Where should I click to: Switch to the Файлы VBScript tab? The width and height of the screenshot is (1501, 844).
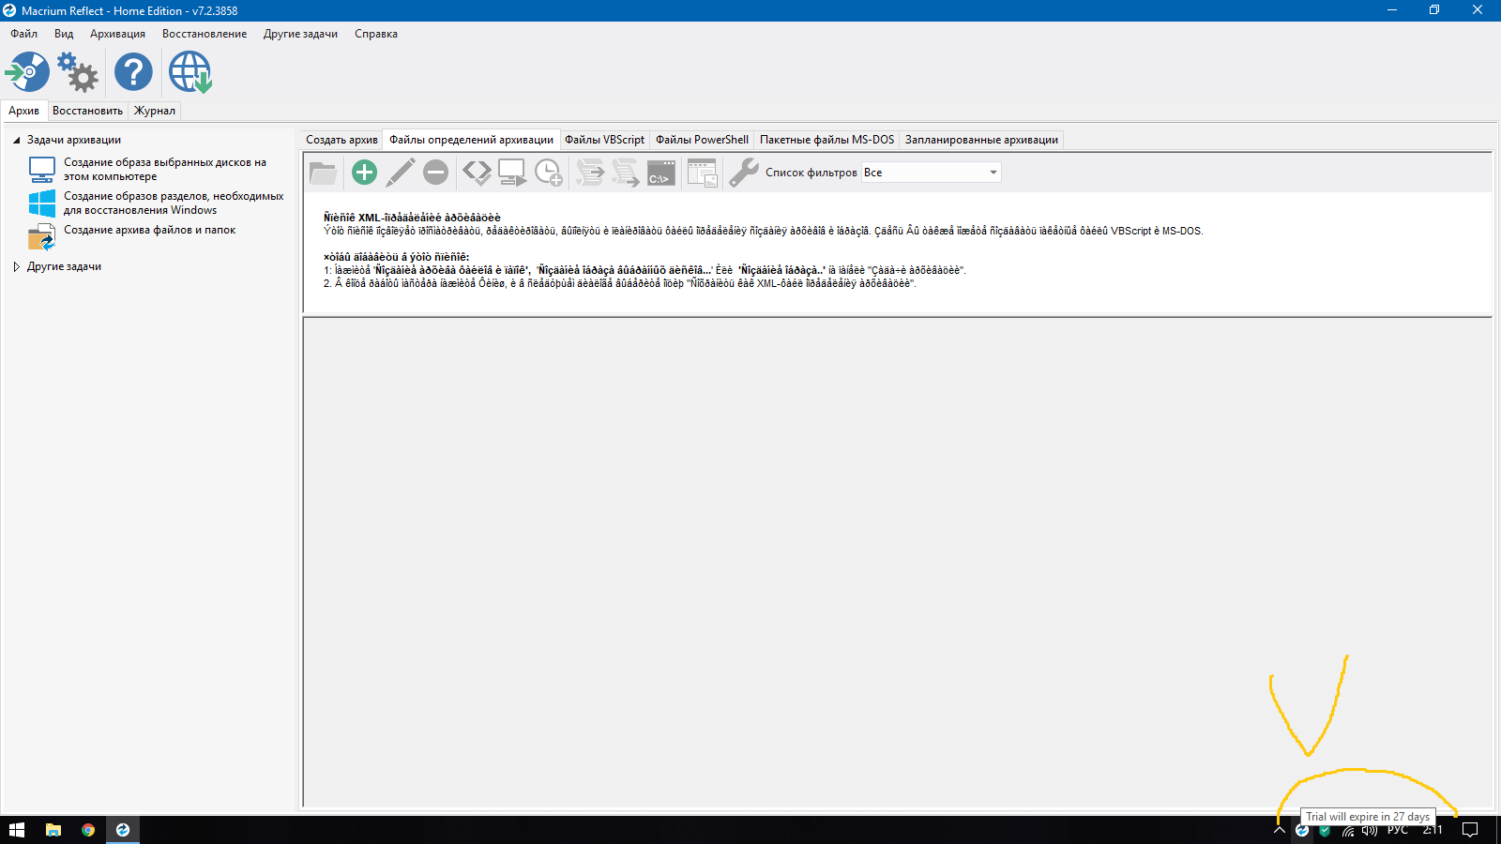point(604,140)
